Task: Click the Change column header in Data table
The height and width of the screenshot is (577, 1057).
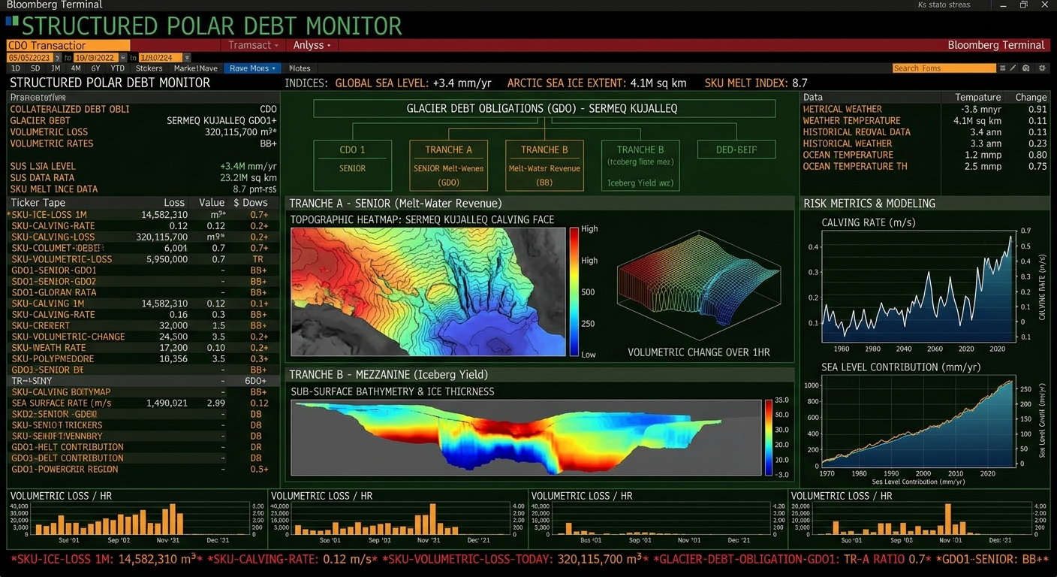Action: click(1031, 98)
